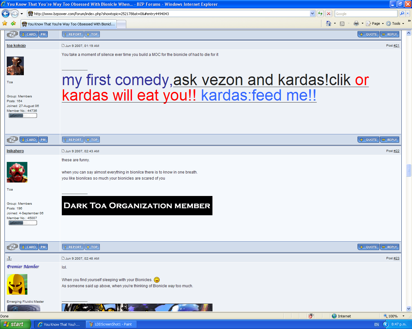
Task: Open the Tools menu
Action: (x=395, y=23)
